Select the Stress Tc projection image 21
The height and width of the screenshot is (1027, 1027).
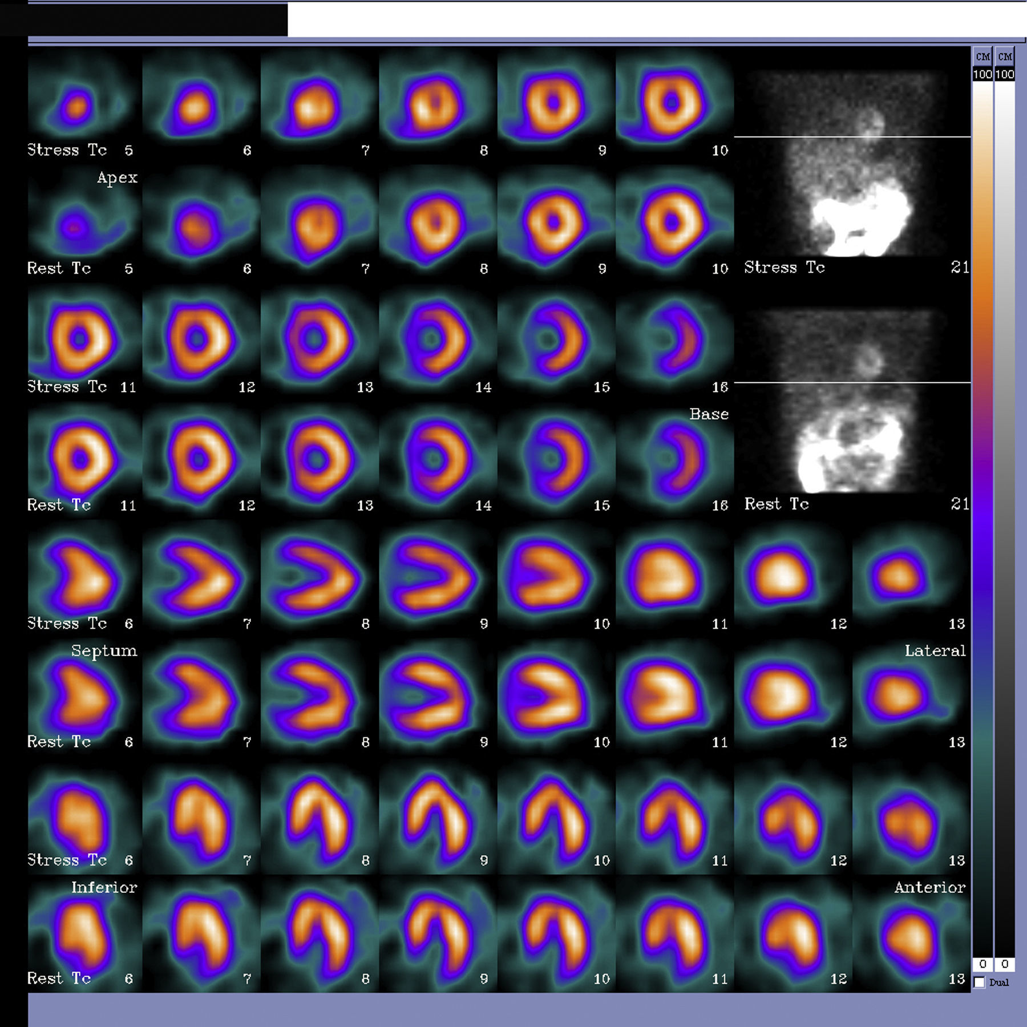click(852, 165)
